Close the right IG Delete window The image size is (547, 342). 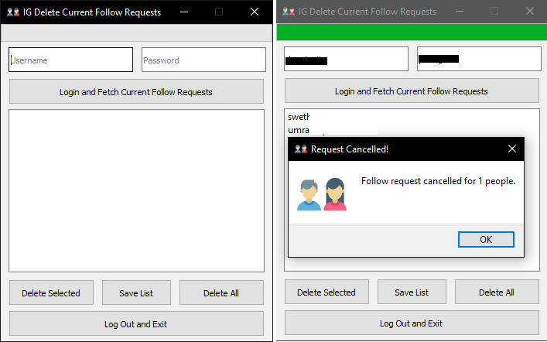click(530, 11)
